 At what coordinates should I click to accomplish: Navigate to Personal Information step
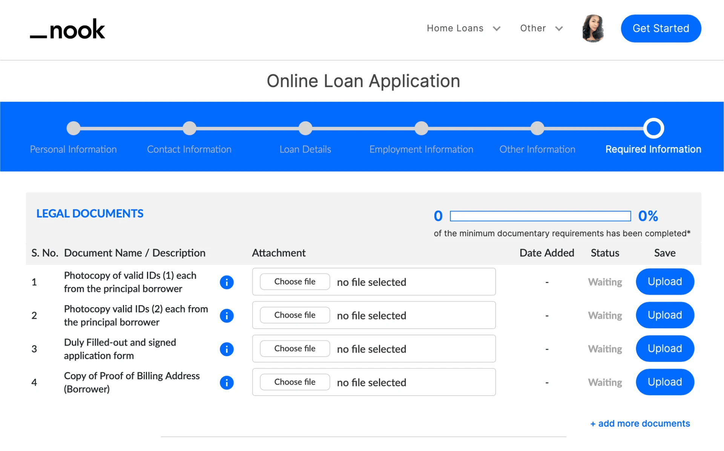[73, 128]
